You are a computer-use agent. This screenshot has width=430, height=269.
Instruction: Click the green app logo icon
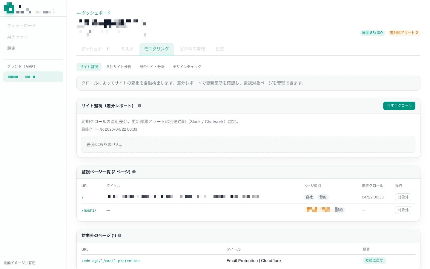point(9,8)
